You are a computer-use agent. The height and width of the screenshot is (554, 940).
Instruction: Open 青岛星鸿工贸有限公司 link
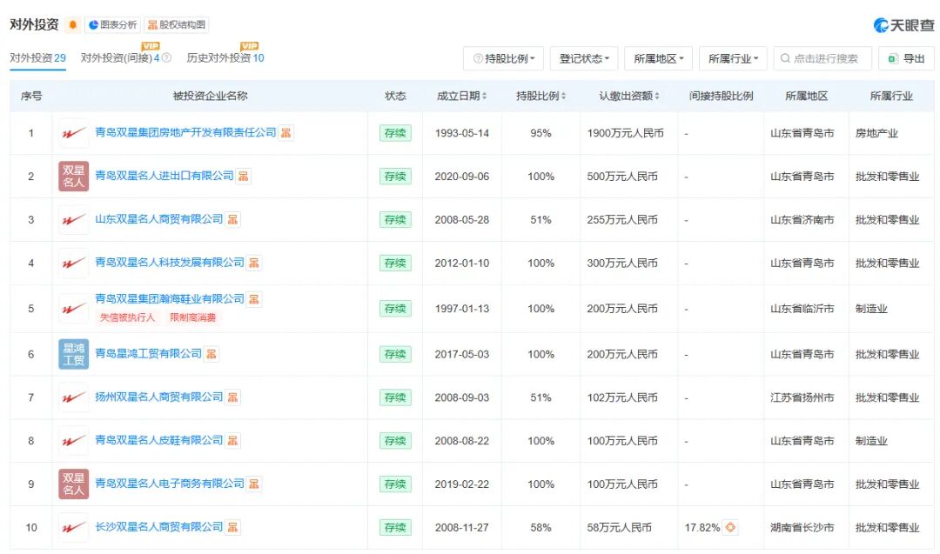coord(148,353)
